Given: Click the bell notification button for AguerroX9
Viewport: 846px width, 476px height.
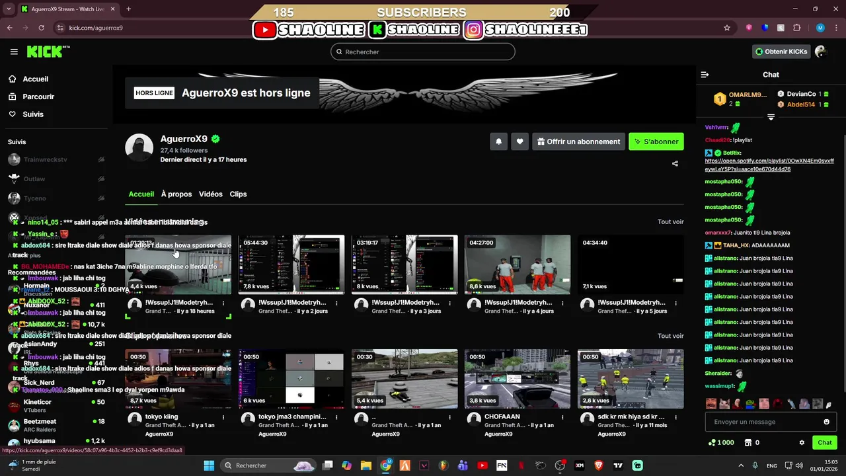Looking at the screenshot, I should [x=498, y=141].
